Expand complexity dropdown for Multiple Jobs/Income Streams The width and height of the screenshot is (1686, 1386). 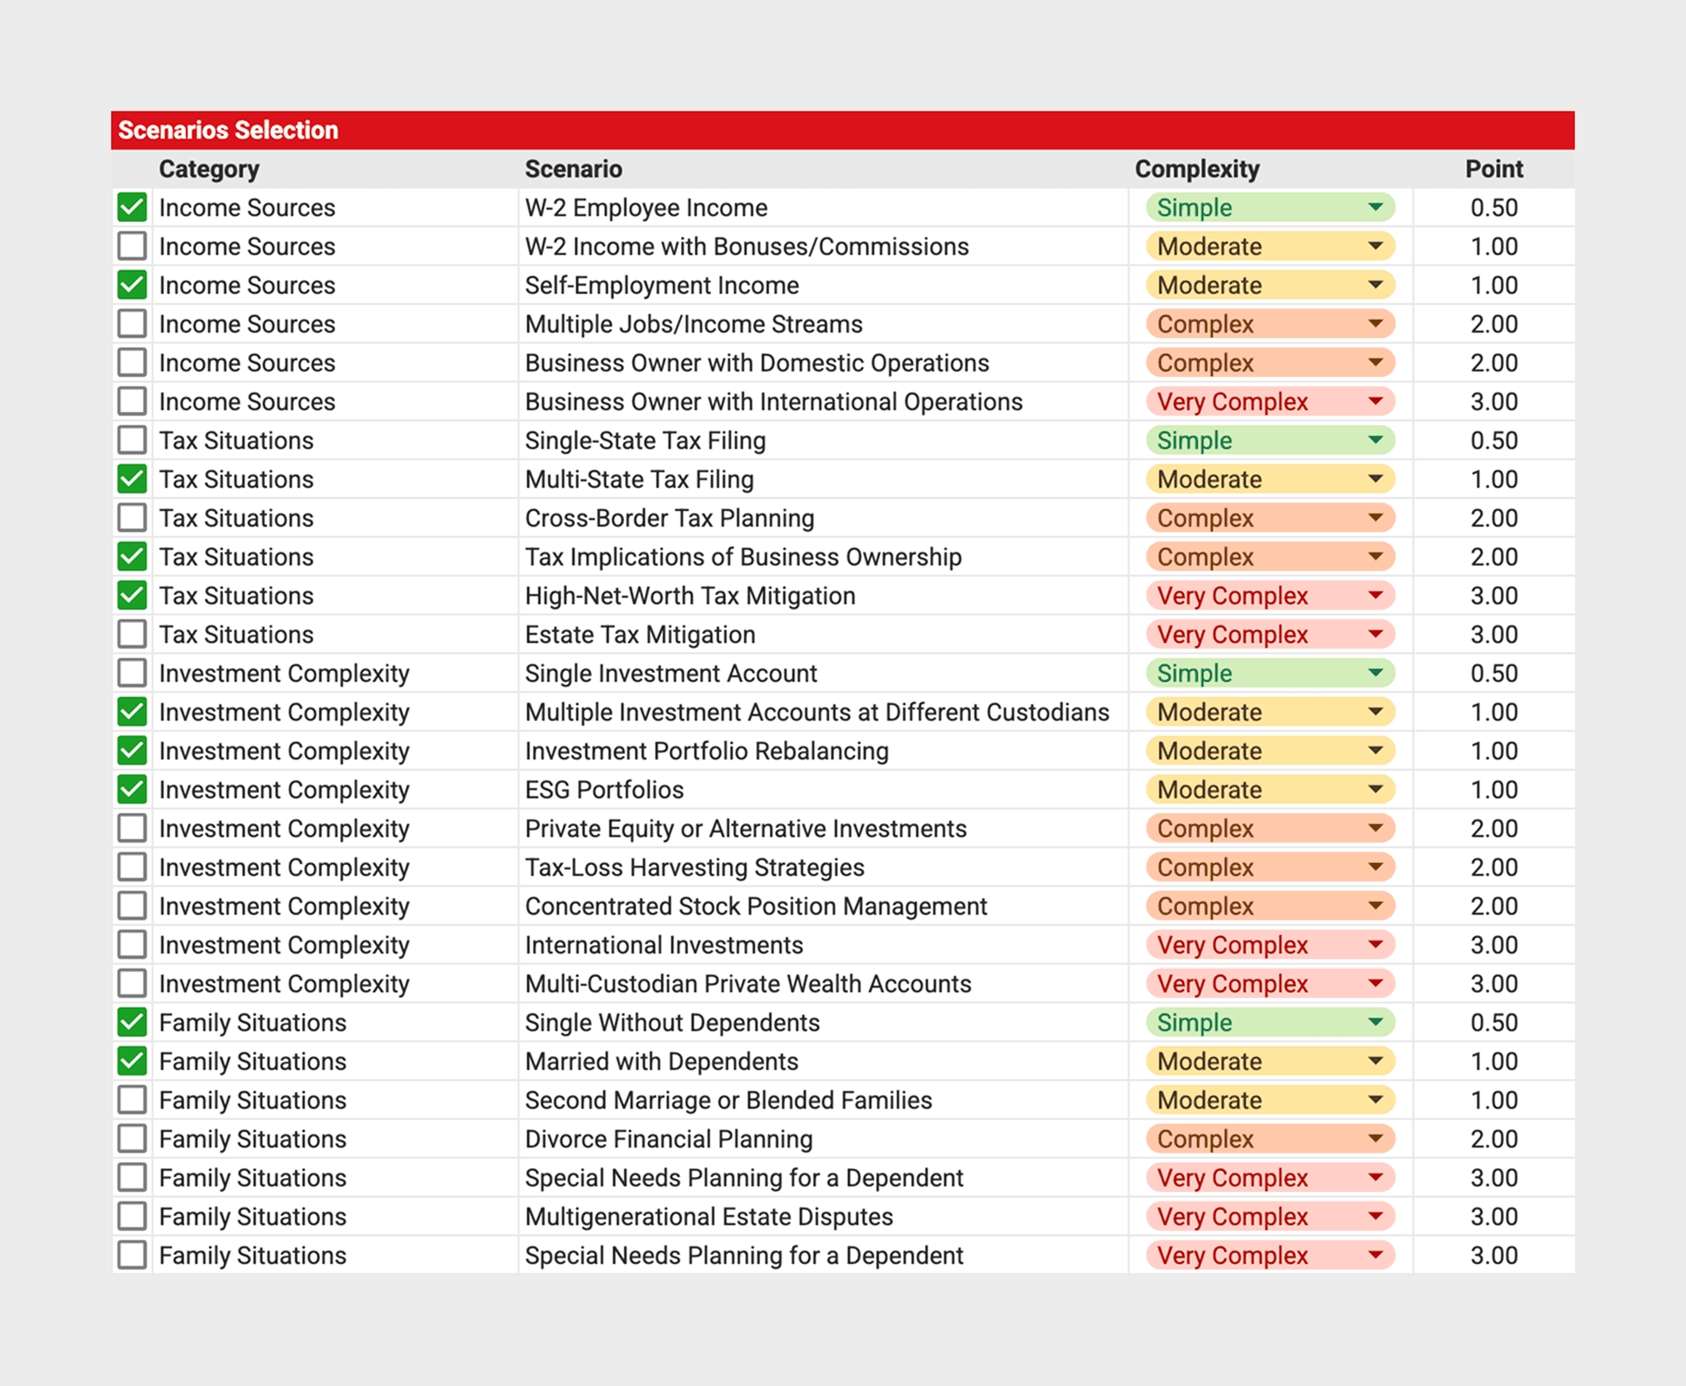(x=1270, y=324)
